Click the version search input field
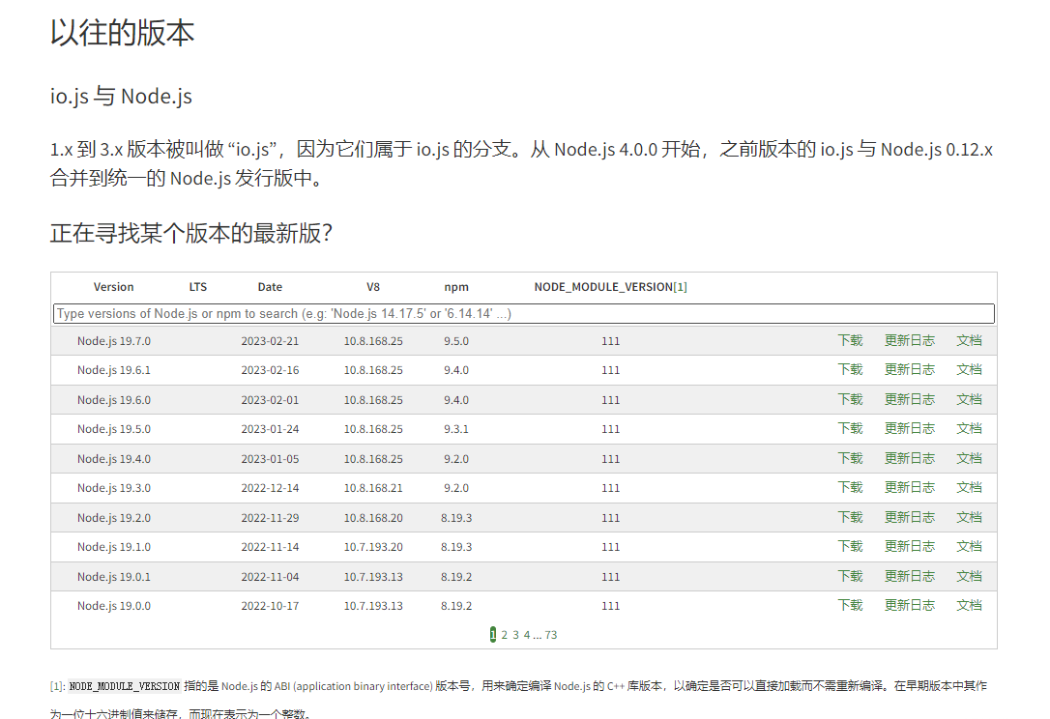The height and width of the screenshot is (719, 1050). (524, 313)
